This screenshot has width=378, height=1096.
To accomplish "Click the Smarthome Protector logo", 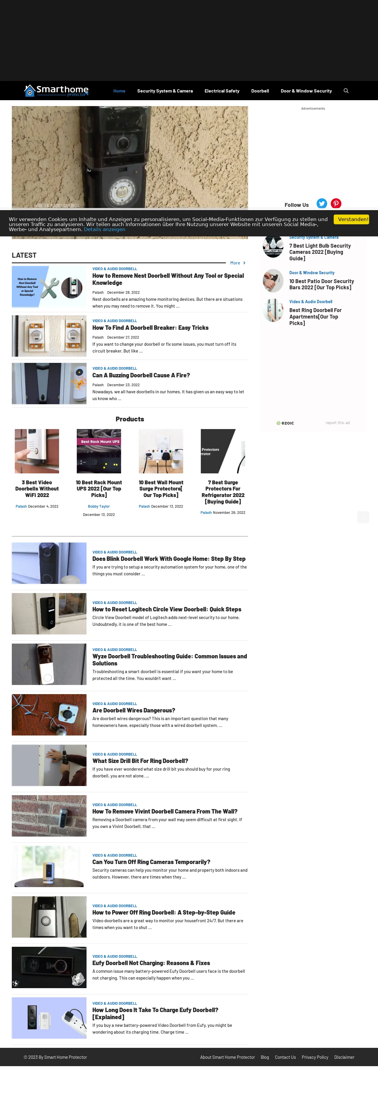I will [x=56, y=91].
